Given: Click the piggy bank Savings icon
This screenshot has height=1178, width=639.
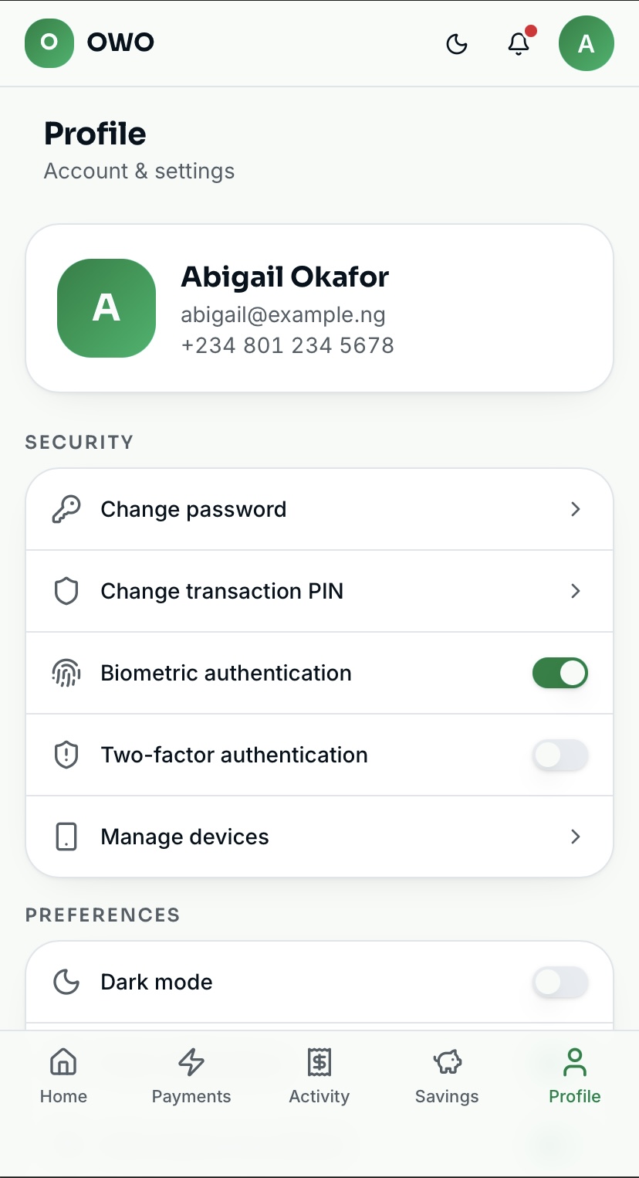Looking at the screenshot, I should pyautogui.click(x=447, y=1062).
